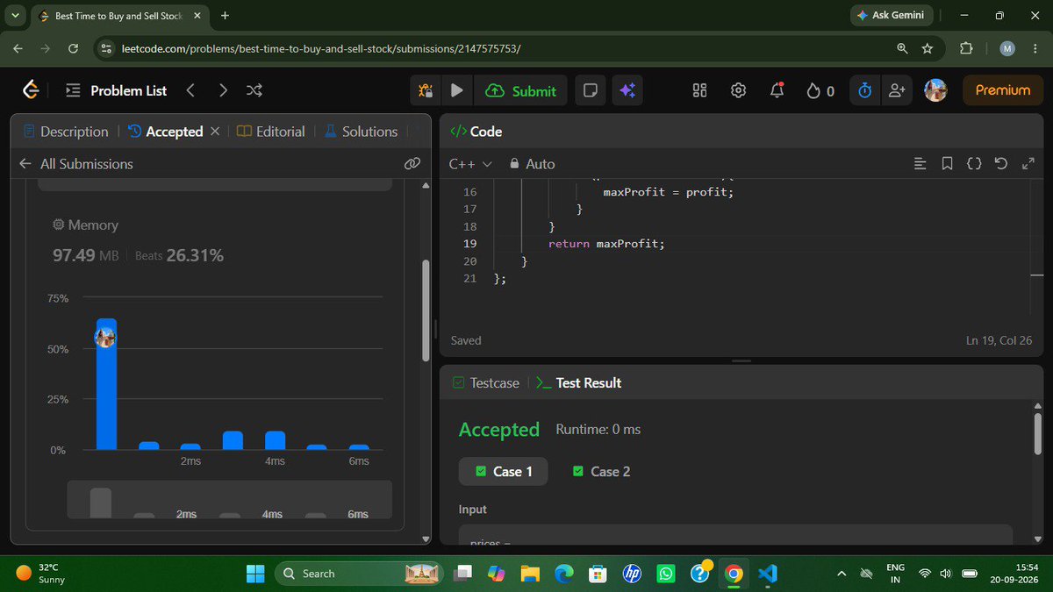The width and height of the screenshot is (1053, 592).
Task: Click the bookmark icon in editor
Action: (x=947, y=164)
